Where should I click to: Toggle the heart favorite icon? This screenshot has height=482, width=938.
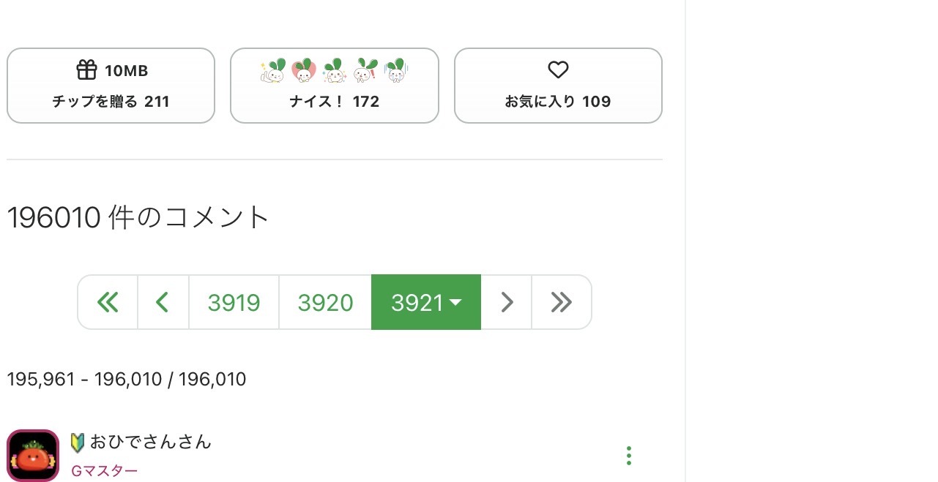click(558, 70)
